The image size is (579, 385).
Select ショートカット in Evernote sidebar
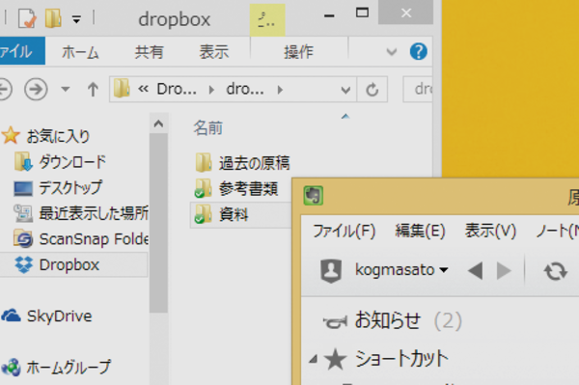click(401, 358)
